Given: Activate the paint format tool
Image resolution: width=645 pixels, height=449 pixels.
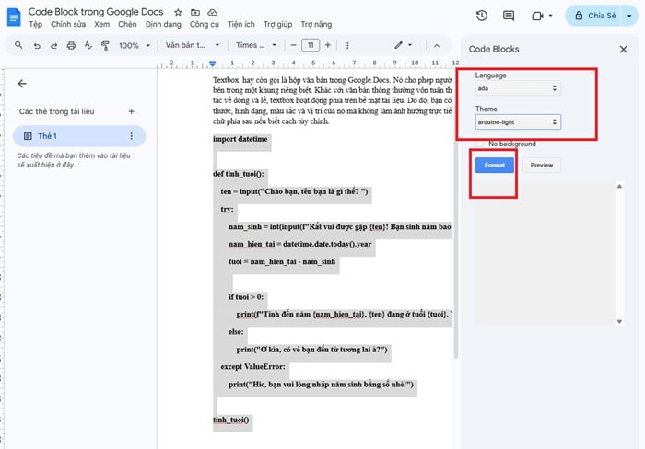Looking at the screenshot, I should [x=105, y=45].
